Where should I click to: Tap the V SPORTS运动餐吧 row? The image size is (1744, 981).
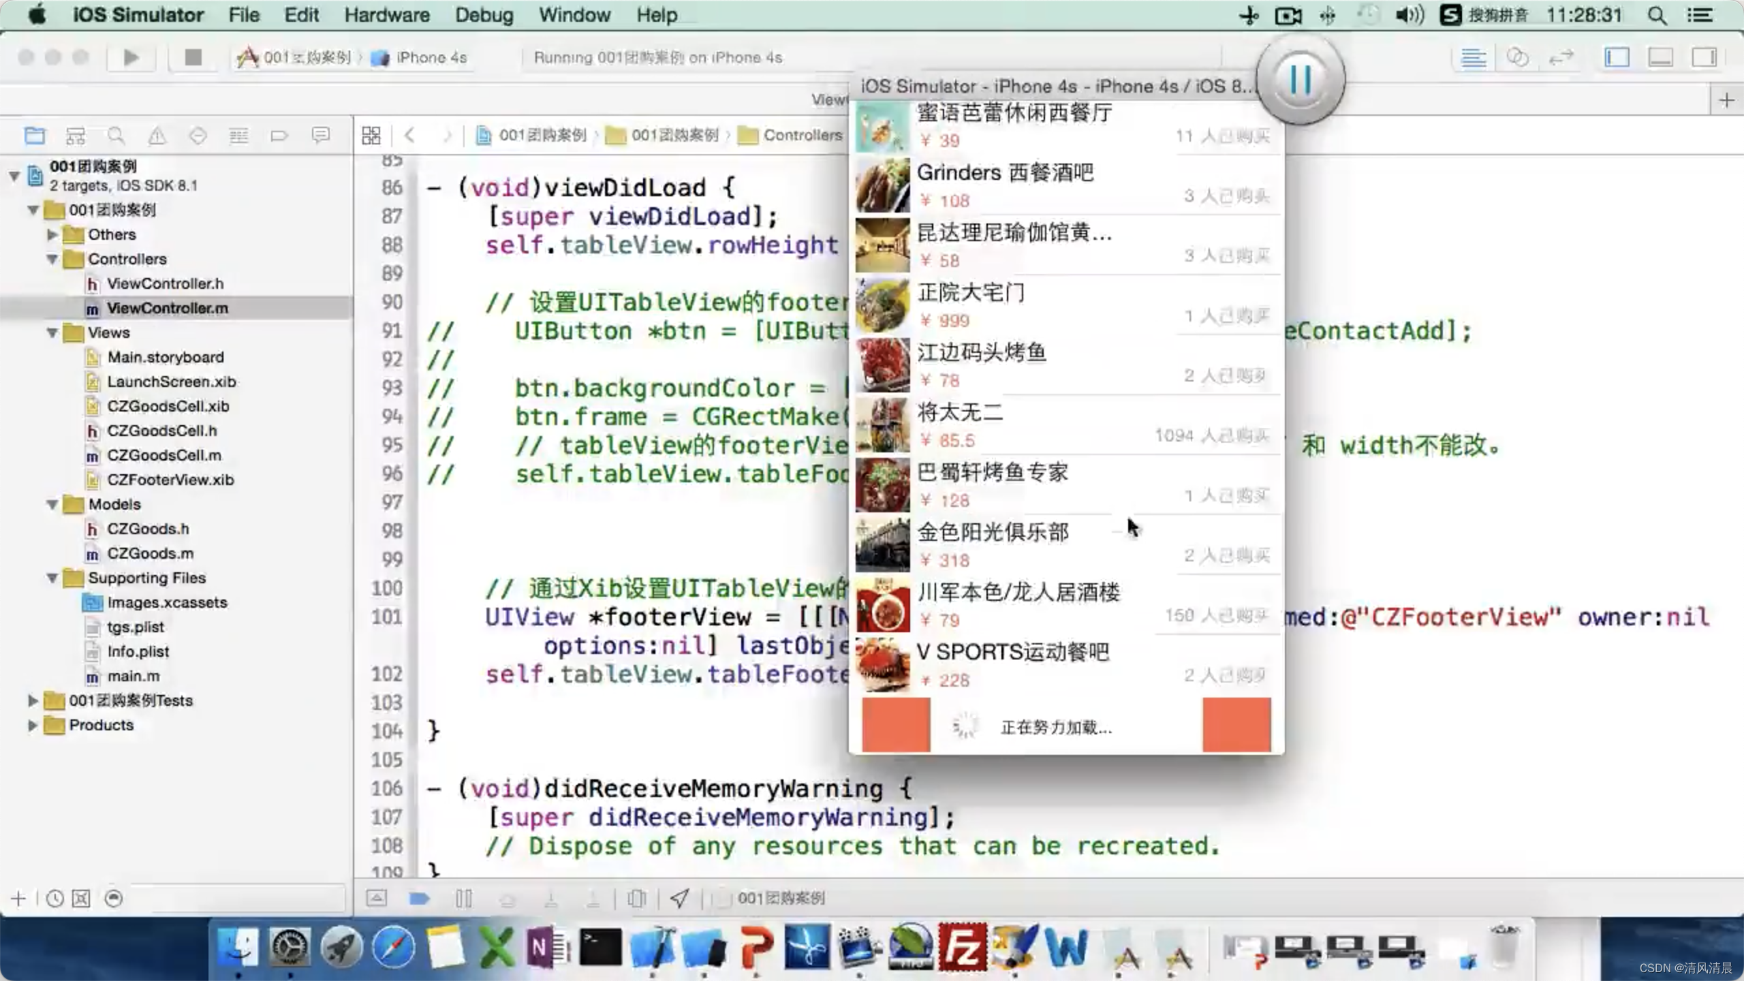coord(1067,666)
